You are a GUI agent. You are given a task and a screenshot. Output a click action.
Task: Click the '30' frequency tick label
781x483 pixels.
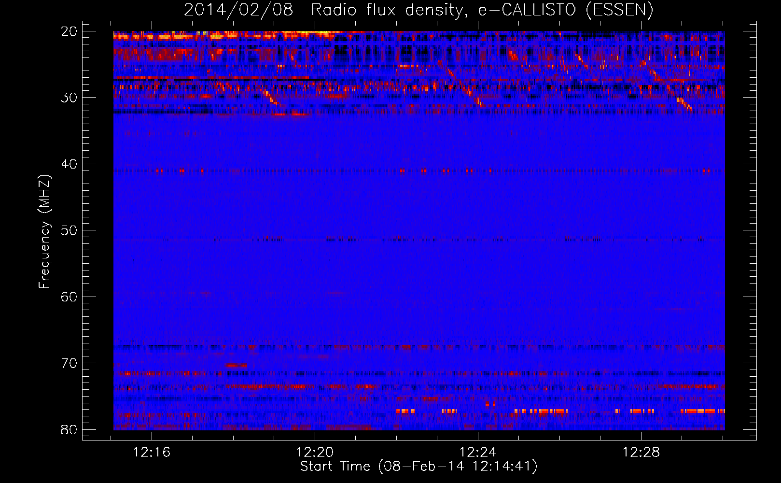[69, 98]
